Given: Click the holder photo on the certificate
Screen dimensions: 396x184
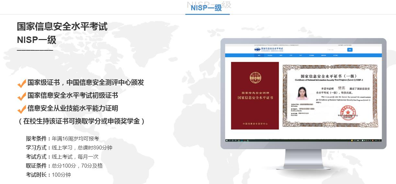Looking at the screenshot, I should tap(303, 93).
